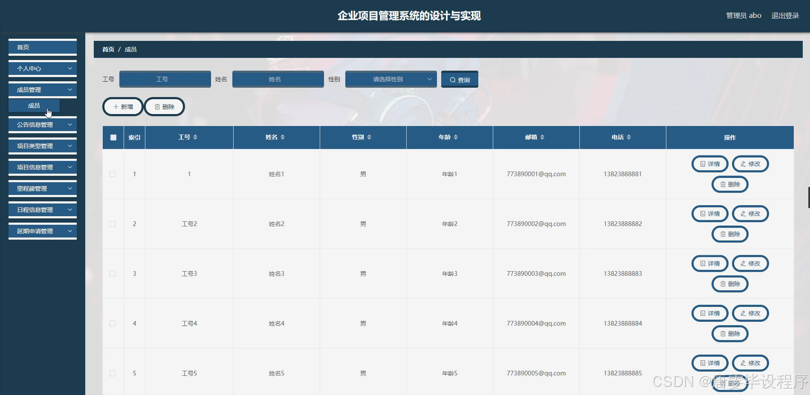Click the pencil 修改 icon for row 2

coord(743,214)
